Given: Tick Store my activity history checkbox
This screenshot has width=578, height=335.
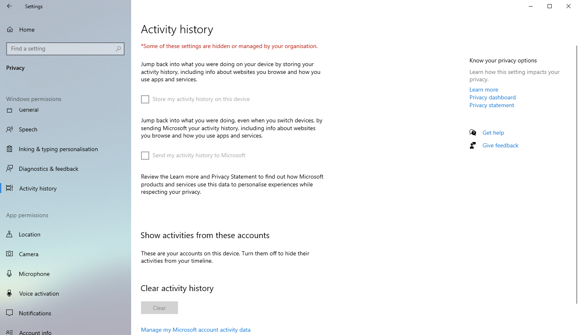Looking at the screenshot, I should coord(145,99).
